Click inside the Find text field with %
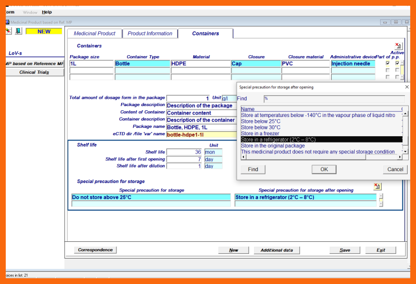This screenshot has width=416, height=284. (x=334, y=99)
